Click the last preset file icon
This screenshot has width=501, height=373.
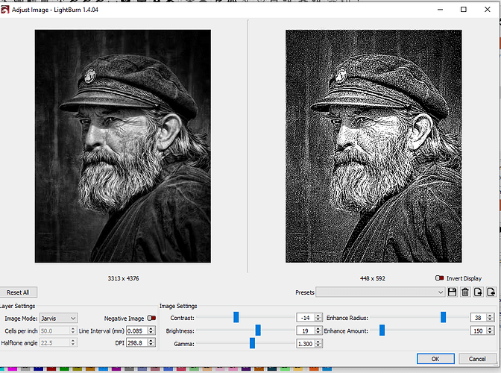[491, 292]
